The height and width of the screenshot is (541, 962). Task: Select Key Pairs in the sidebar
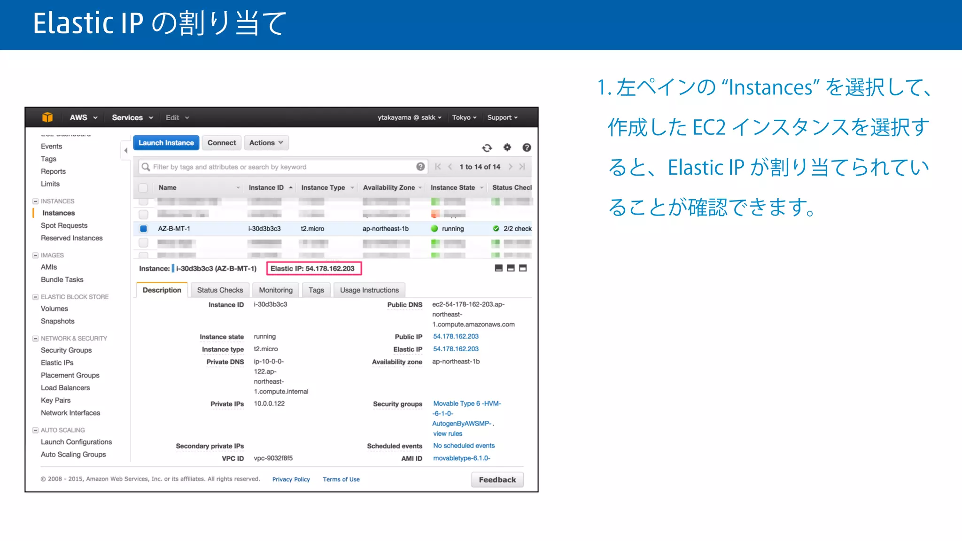(x=56, y=401)
